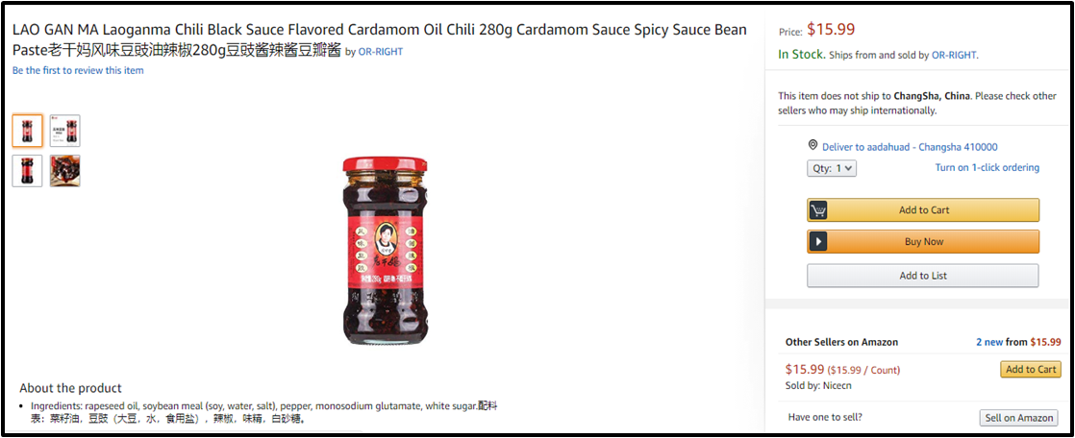Click the Sell on Amazon button
Screen dimensions: 1075x438
click(x=1018, y=418)
